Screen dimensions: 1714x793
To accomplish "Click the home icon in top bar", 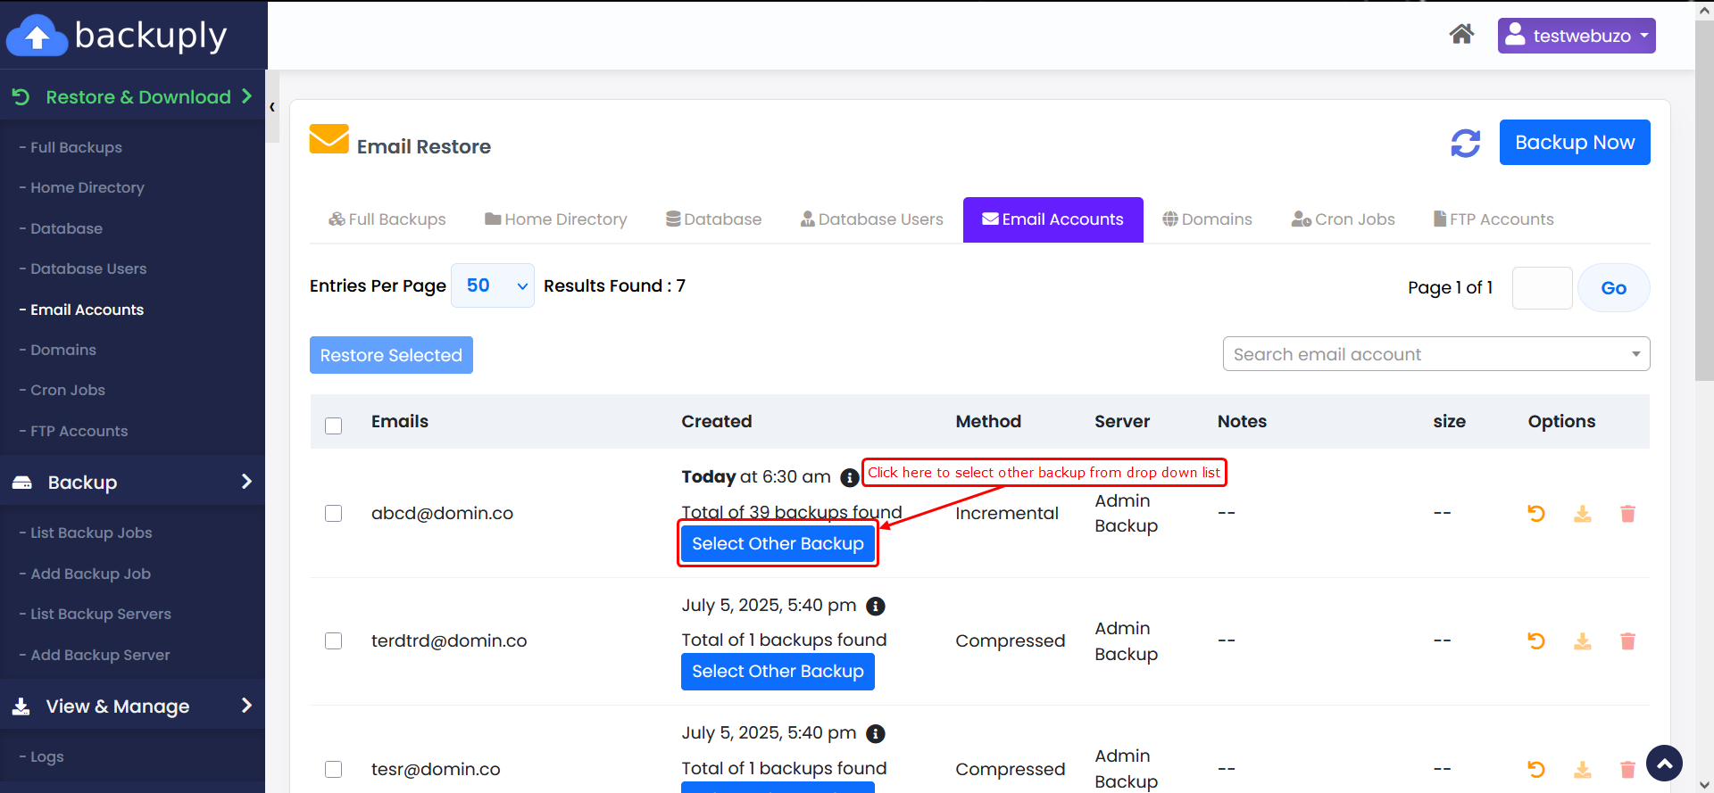I will 1461,35.
